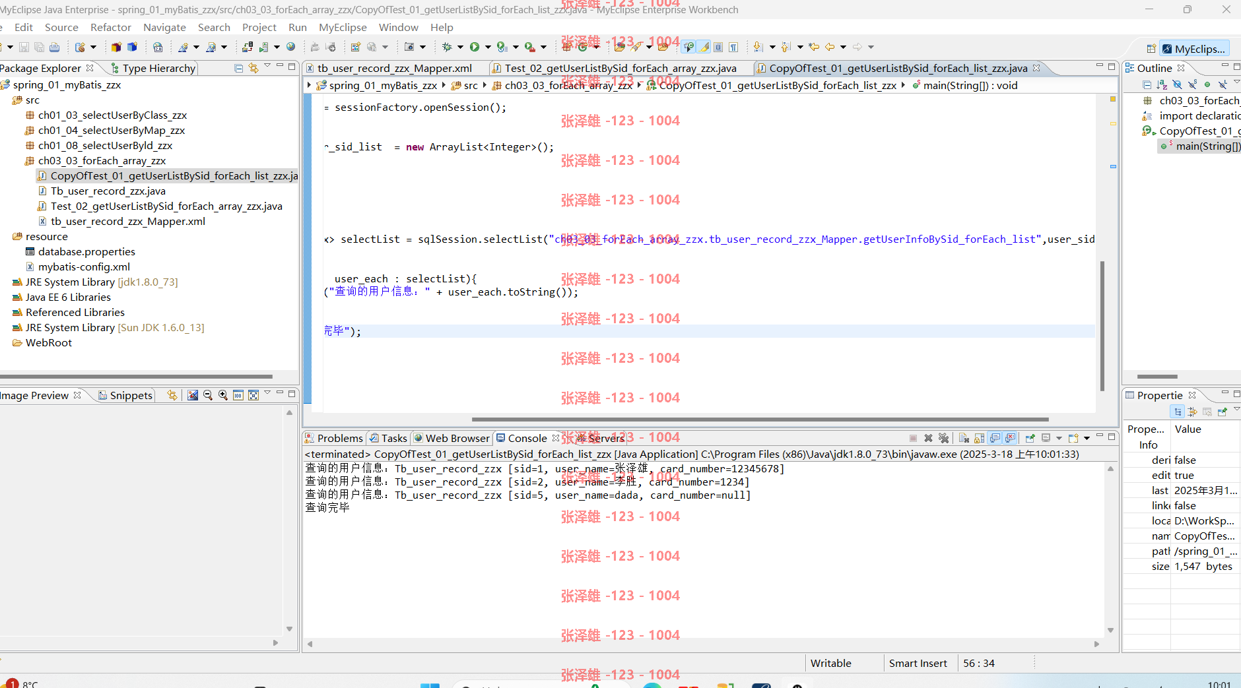The height and width of the screenshot is (688, 1241).
Task: Click Package Explorer horizontal scrollbar
Action: click(136, 377)
